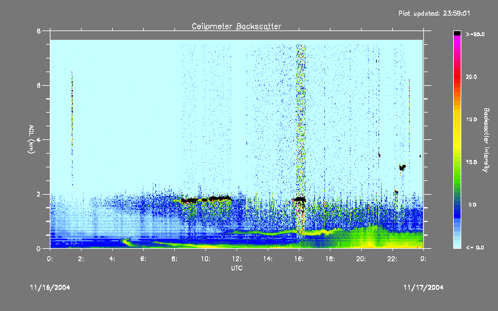Click the y-axis tick label "4"

tap(39, 140)
